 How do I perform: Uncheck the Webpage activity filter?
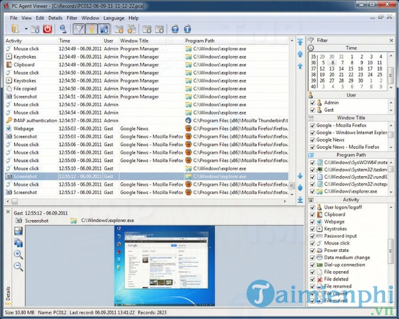coord(313,222)
